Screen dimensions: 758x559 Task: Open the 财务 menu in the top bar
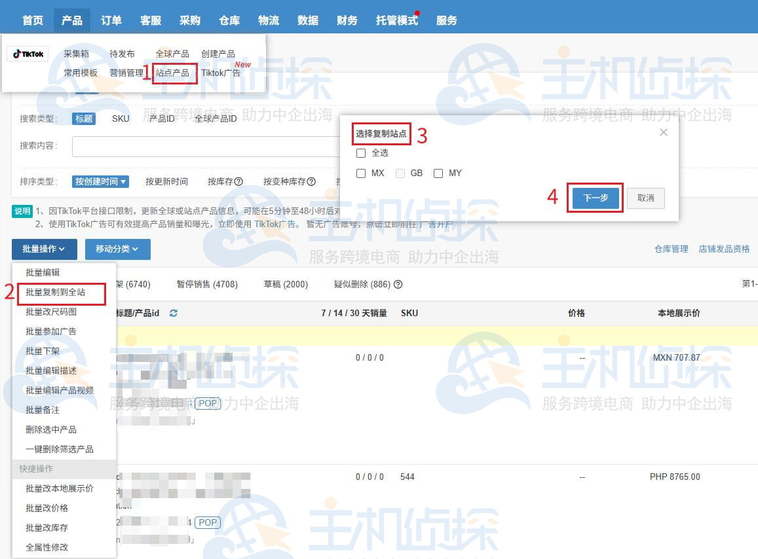coord(347,20)
